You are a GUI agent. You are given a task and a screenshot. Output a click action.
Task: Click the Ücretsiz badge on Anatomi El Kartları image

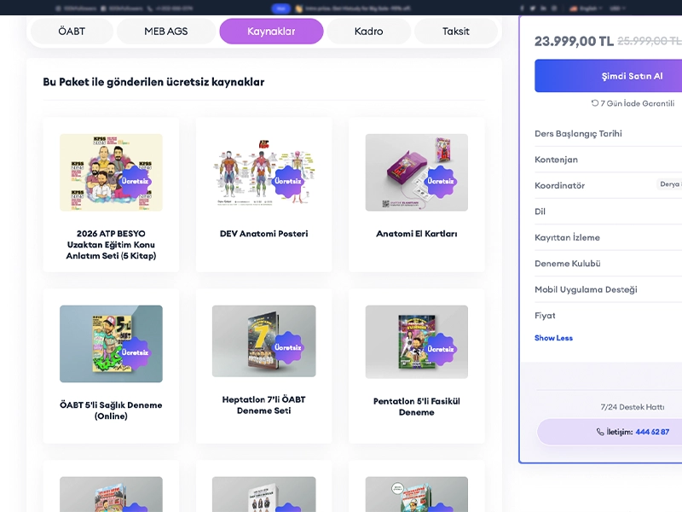click(x=440, y=181)
